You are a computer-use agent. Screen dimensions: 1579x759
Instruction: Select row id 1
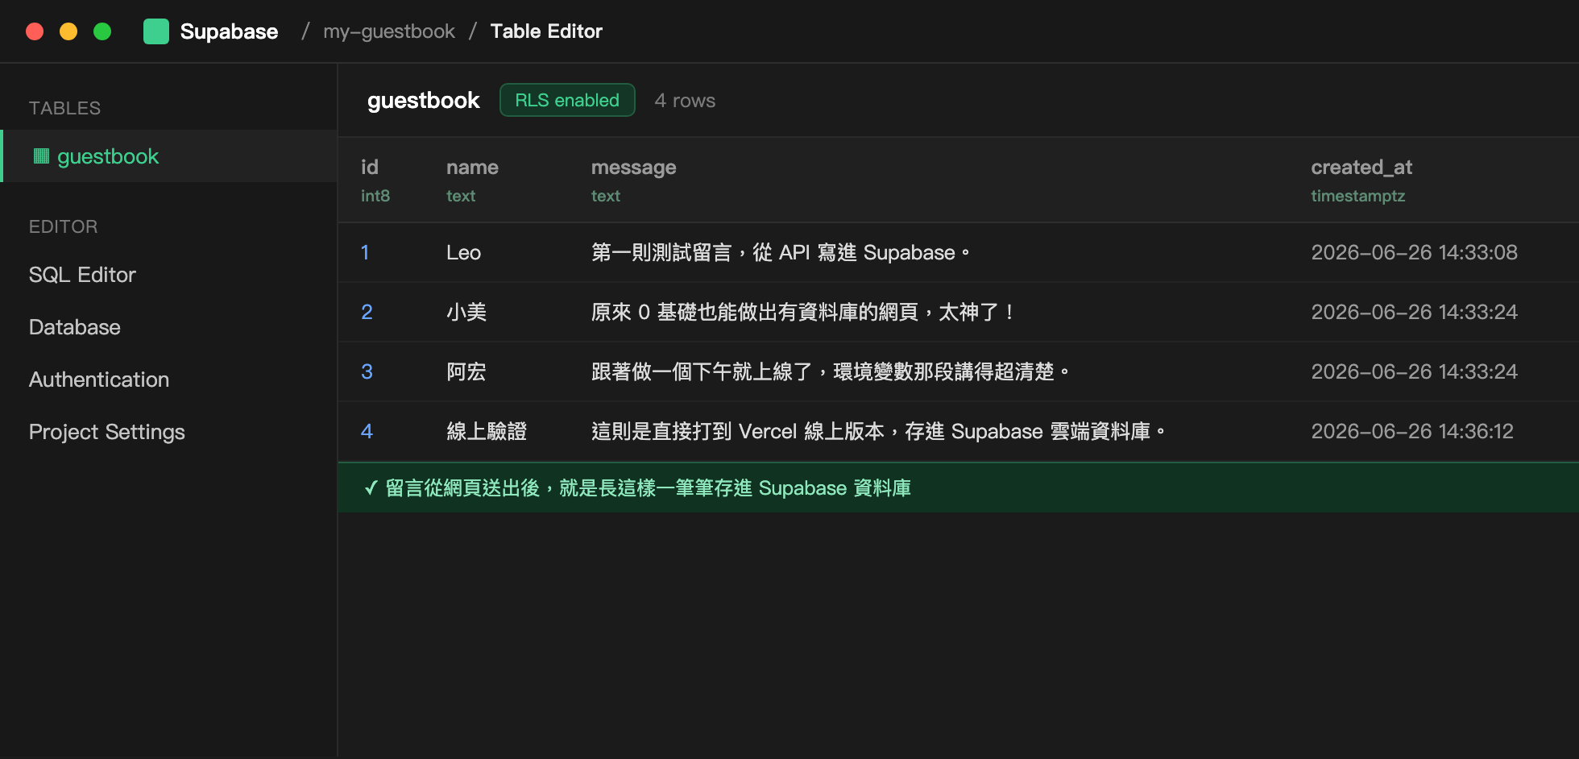click(x=365, y=252)
